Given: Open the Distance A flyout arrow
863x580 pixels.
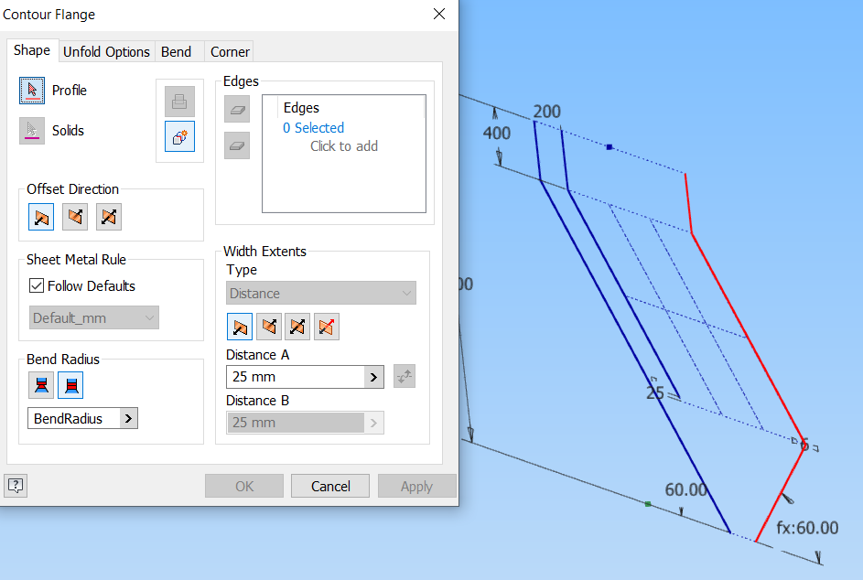Looking at the screenshot, I should 373,376.
